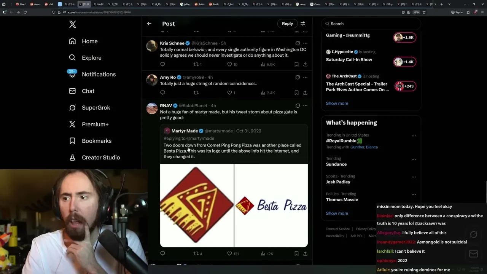Click the browser Sign in button
Screen dimensions: 487x274
coord(457,12)
